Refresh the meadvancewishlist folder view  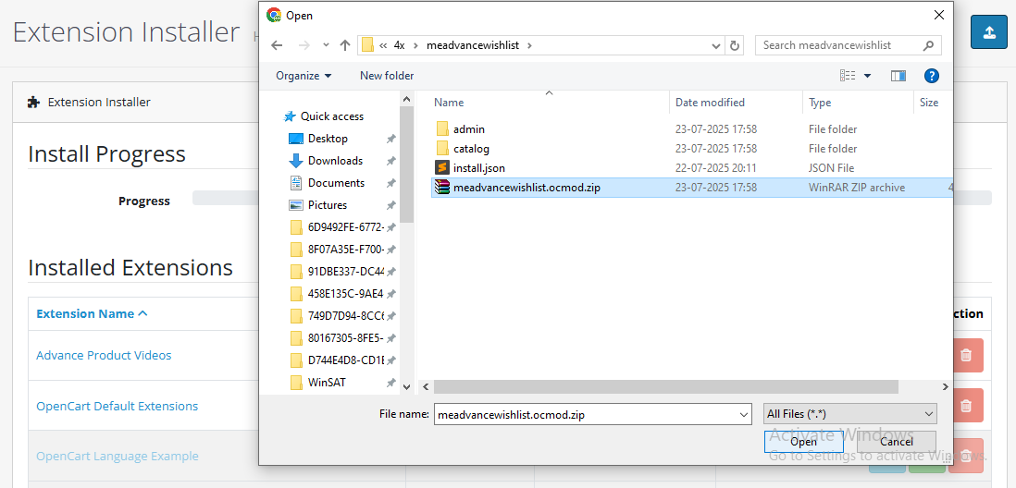click(x=734, y=45)
